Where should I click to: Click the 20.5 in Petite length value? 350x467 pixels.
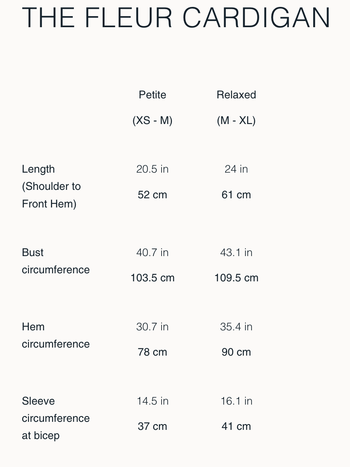(x=152, y=169)
